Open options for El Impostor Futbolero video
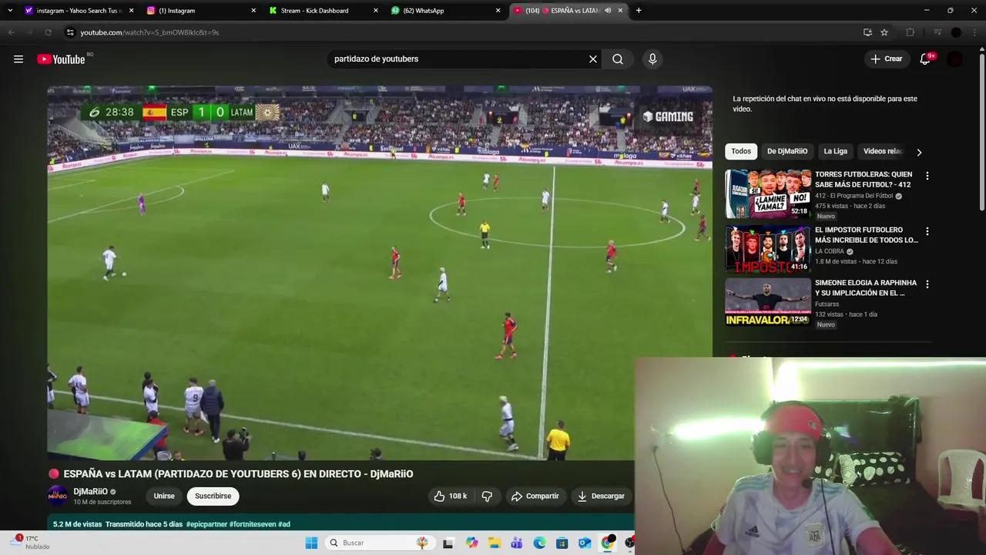Image resolution: width=986 pixels, height=555 pixels. [x=927, y=231]
